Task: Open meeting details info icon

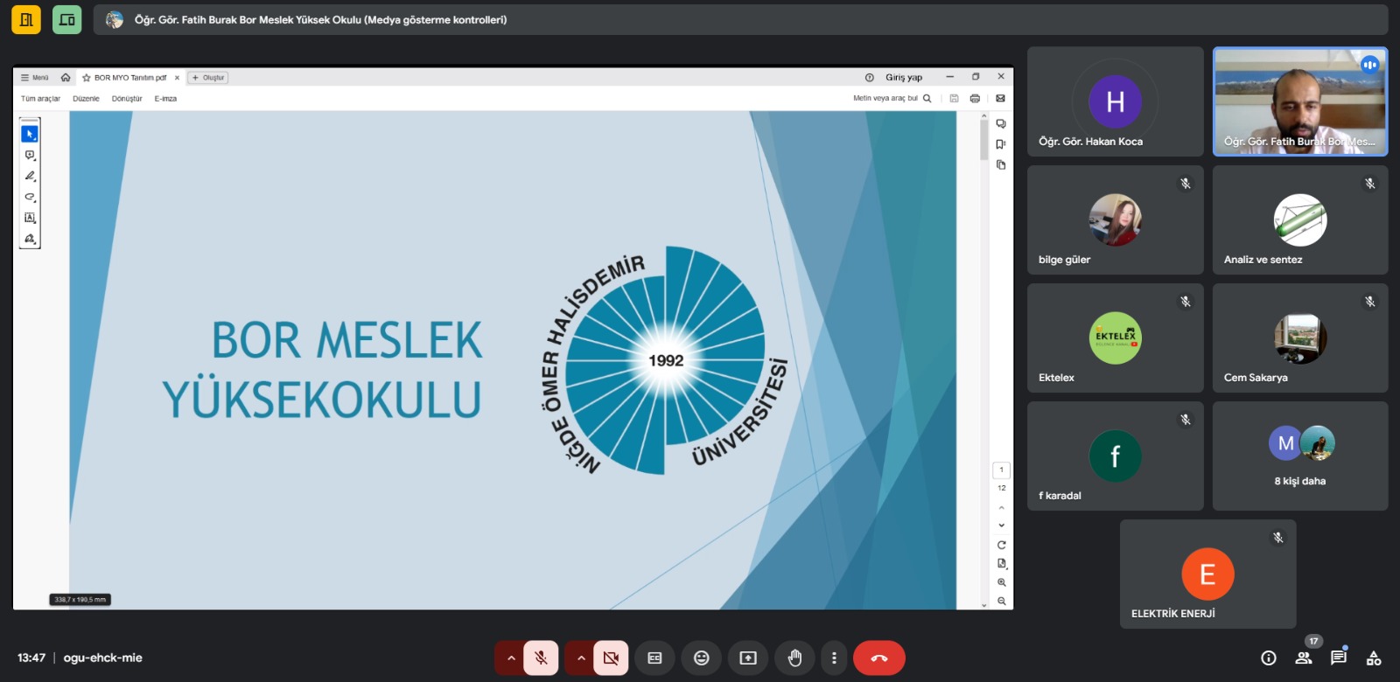Action: pyautogui.click(x=1268, y=658)
